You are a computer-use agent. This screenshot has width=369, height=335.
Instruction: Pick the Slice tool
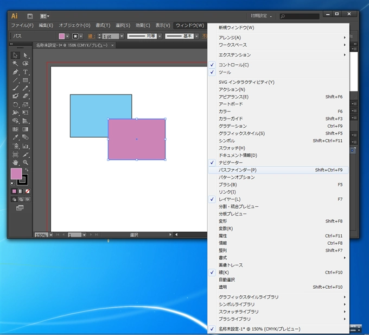[26, 154]
